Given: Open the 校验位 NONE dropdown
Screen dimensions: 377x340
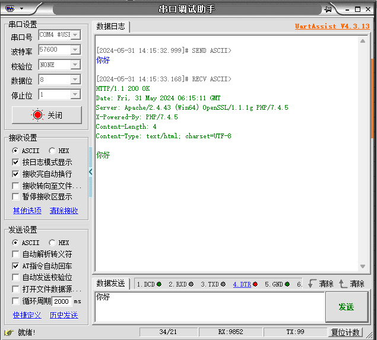Looking at the screenshot, I should click(75, 65).
